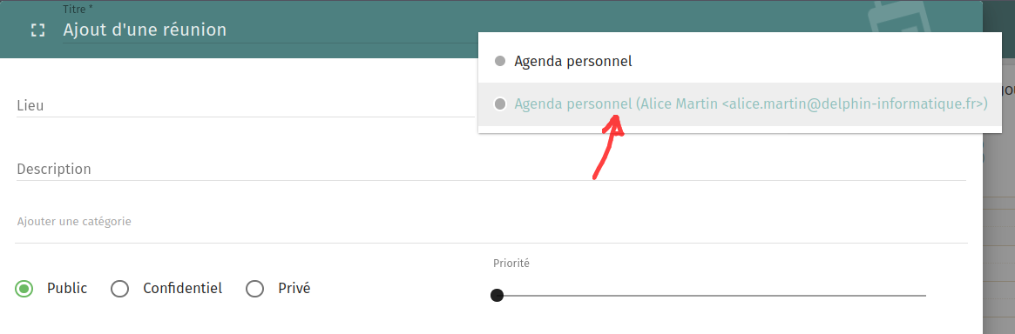Select the Public visibility radio button
Screen dimensions: 1015x334
click(x=24, y=289)
